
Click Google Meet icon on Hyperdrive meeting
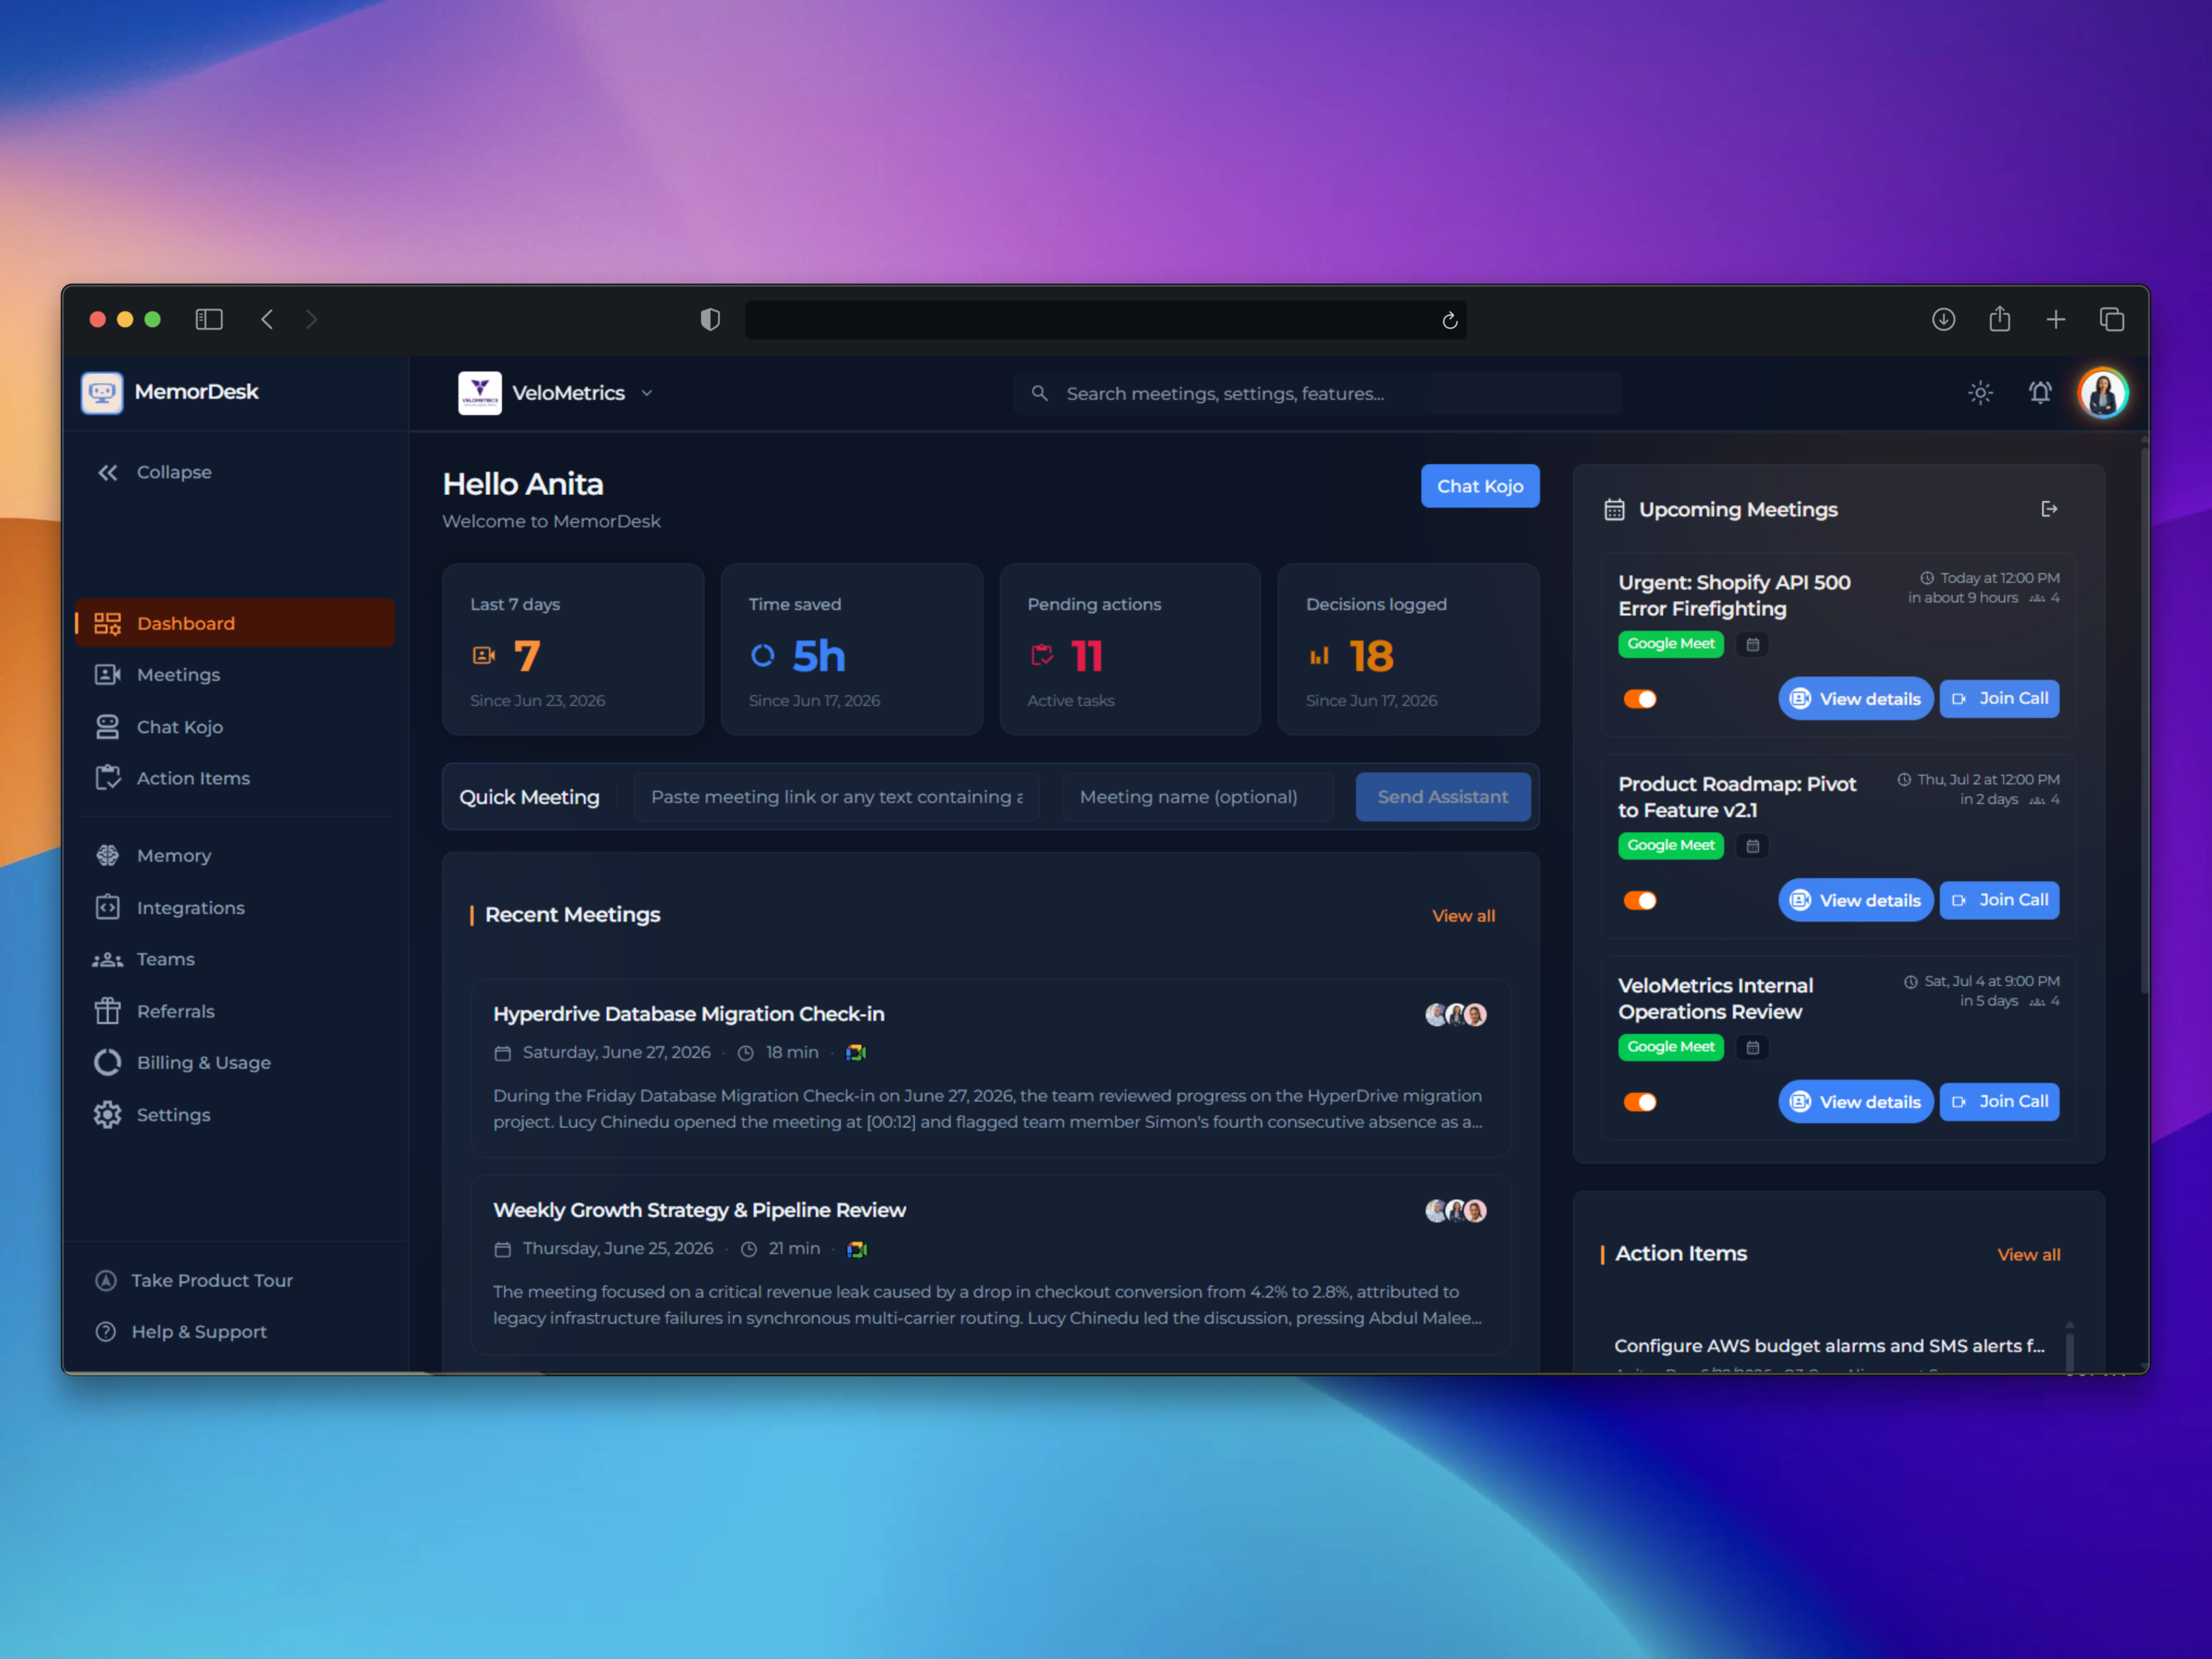[x=857, y=1053]
